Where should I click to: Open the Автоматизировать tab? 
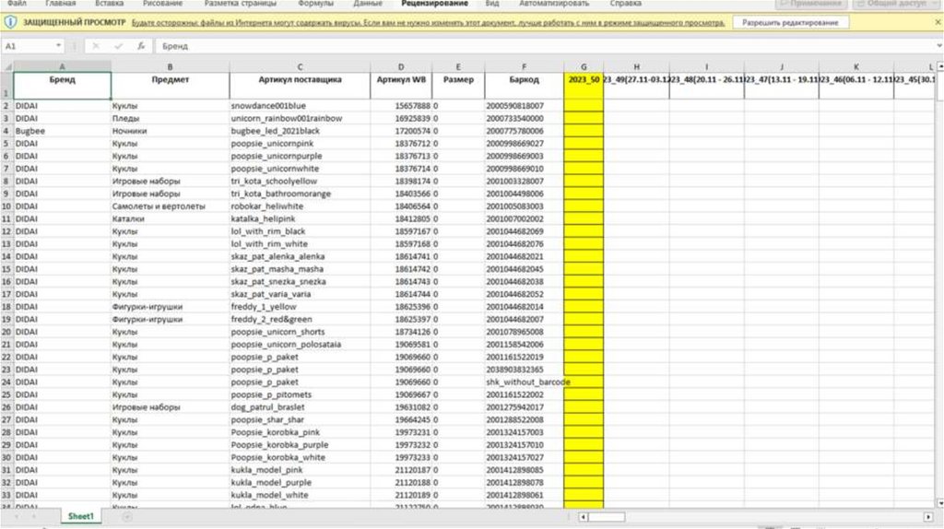[x=554, y=4]
